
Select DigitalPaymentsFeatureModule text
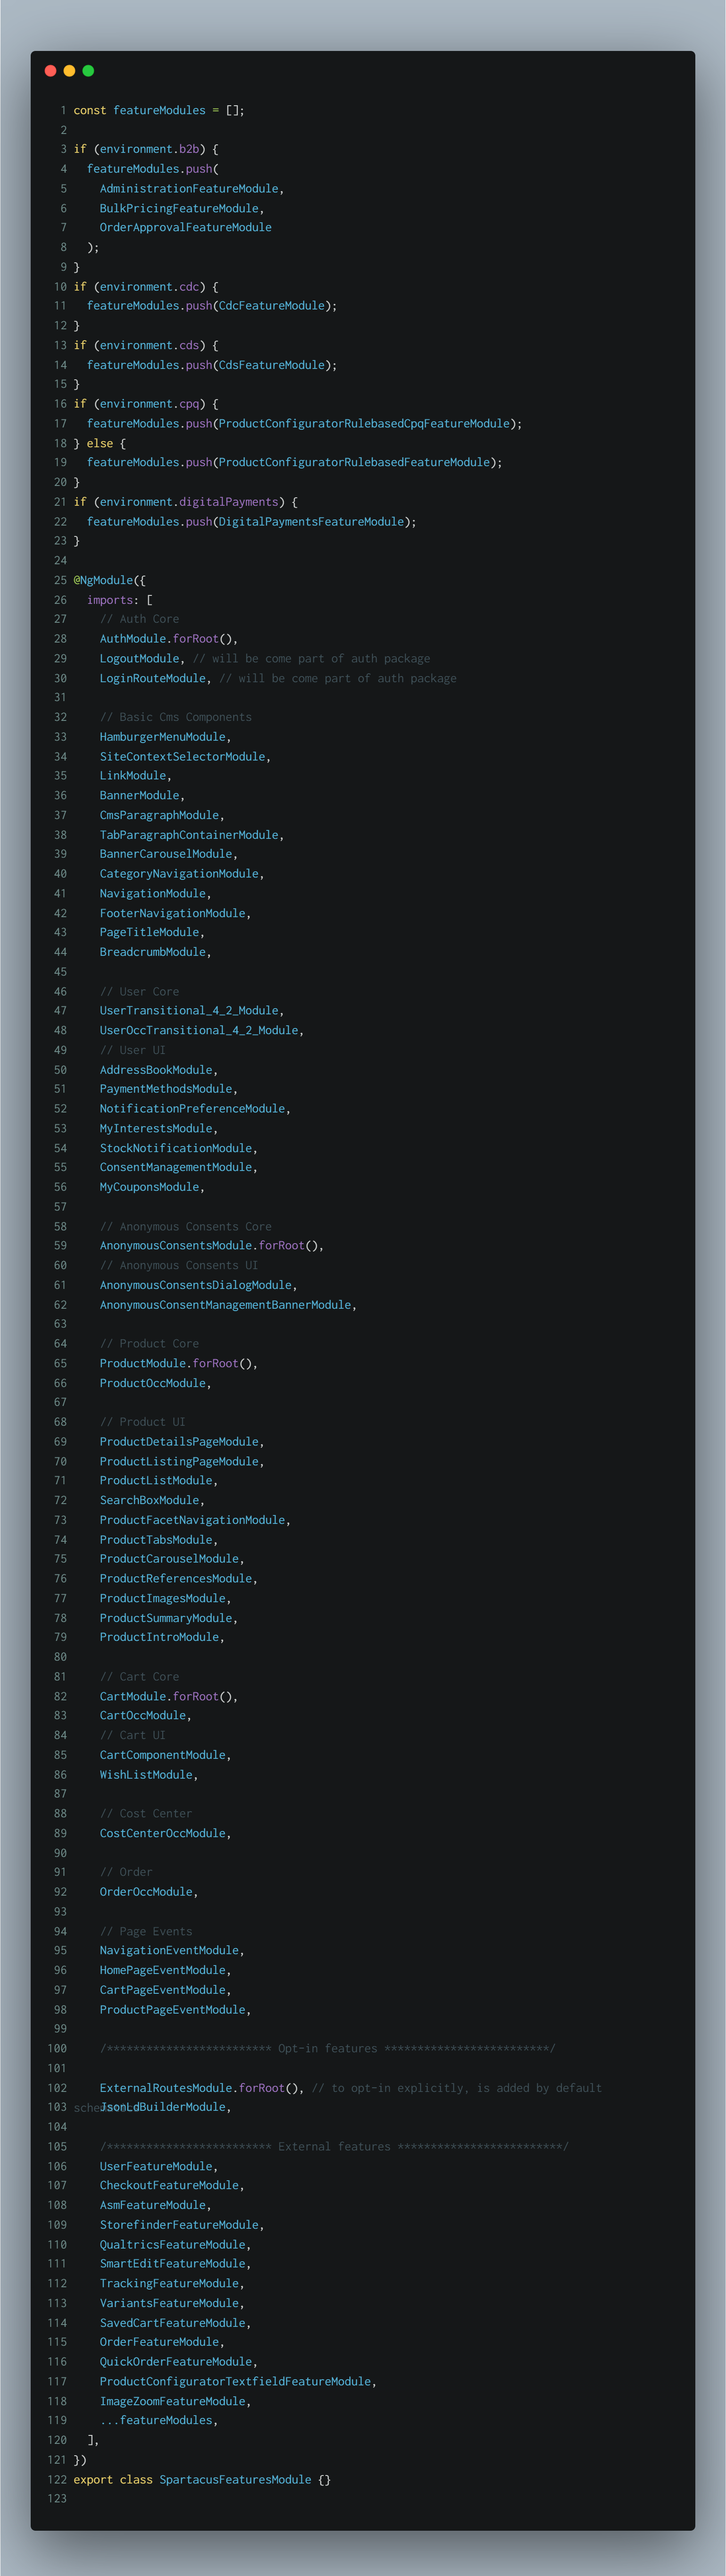pyautogui.click(x=311, y=522)
